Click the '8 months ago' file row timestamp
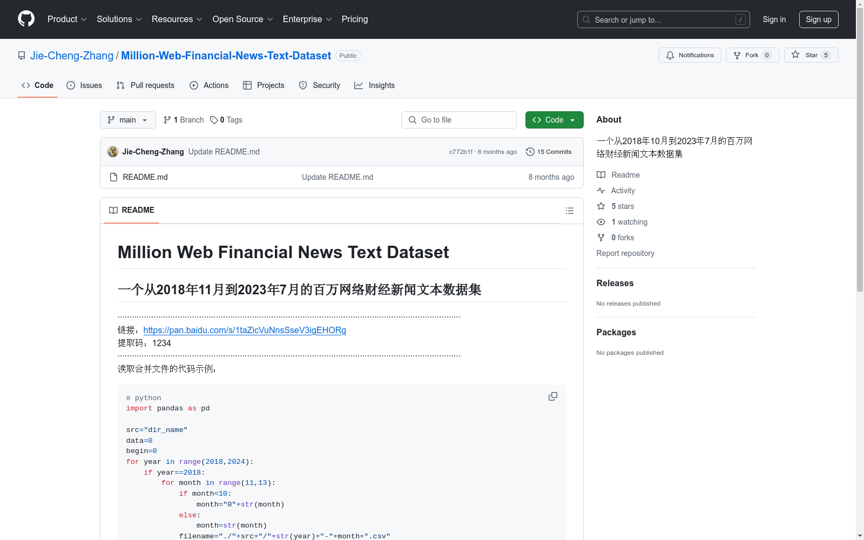The image size is (864, 540). pos(551,177)
